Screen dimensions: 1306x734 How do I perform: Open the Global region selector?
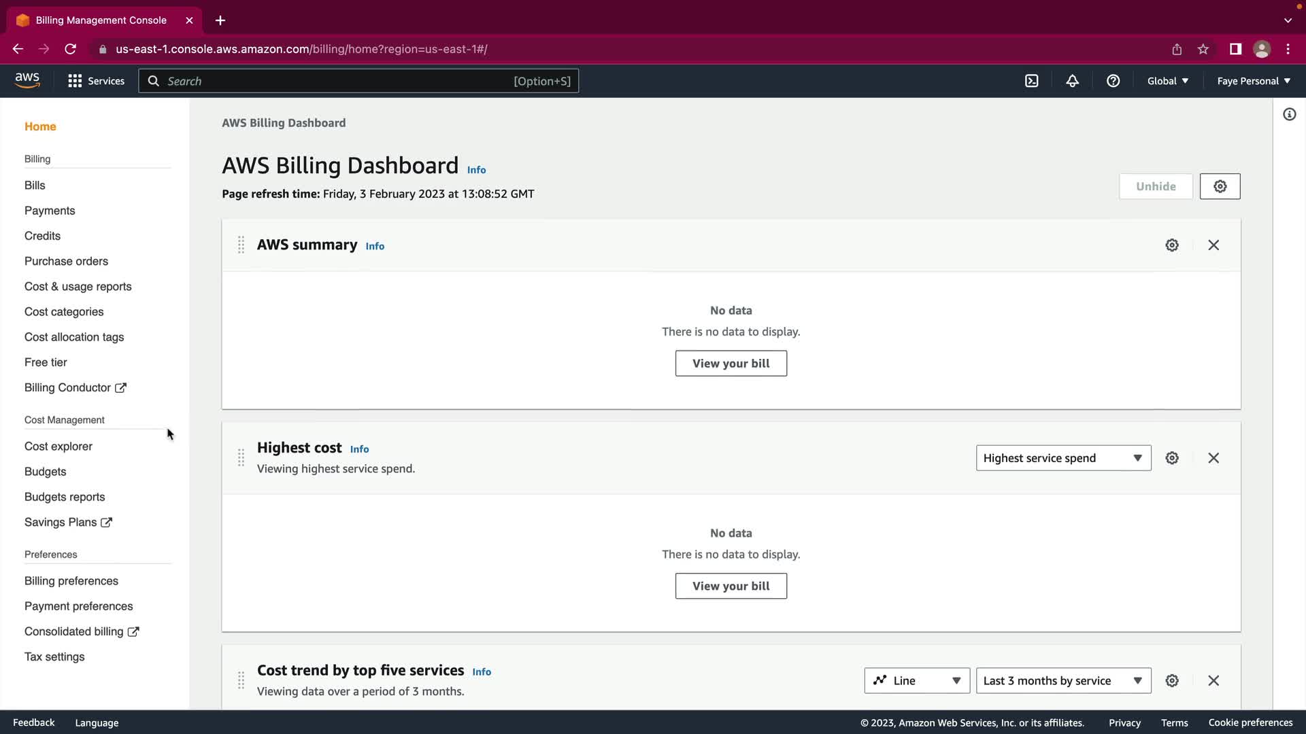coord(1167,81)
